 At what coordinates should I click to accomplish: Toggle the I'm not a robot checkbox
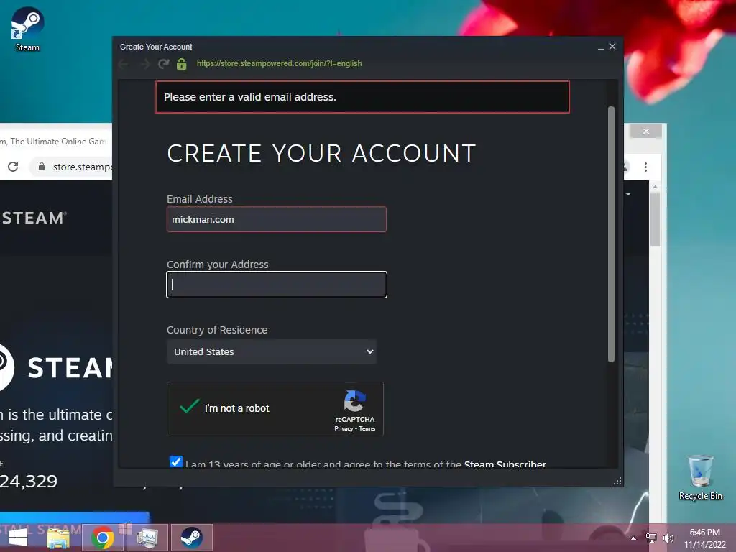(x=190, y=407)
